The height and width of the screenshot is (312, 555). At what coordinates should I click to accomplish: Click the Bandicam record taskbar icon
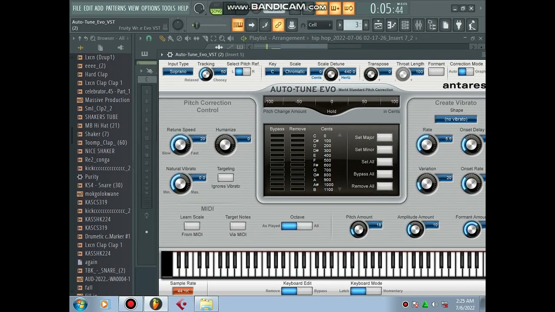(x=131, y=304)
